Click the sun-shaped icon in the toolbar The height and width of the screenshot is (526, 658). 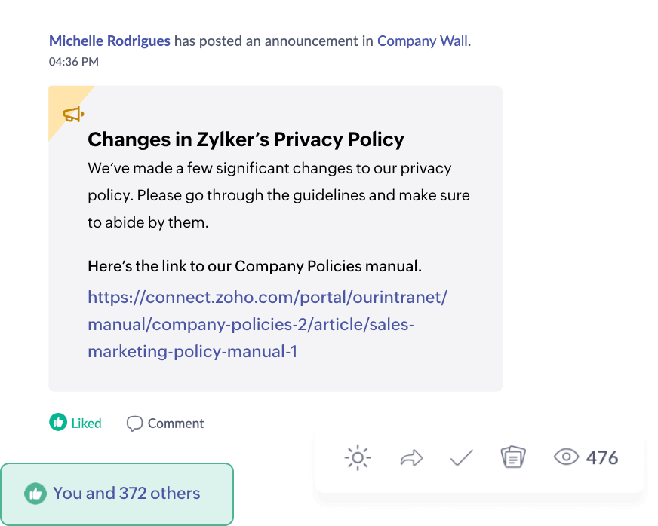[x=358, y=457]
